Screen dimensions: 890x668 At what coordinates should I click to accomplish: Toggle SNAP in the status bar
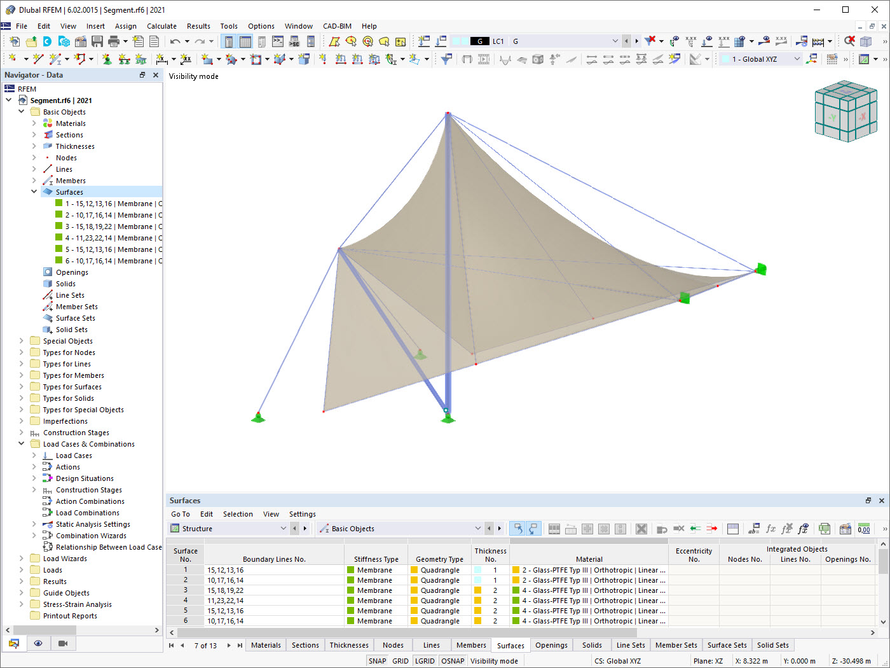tap(378, 661)
